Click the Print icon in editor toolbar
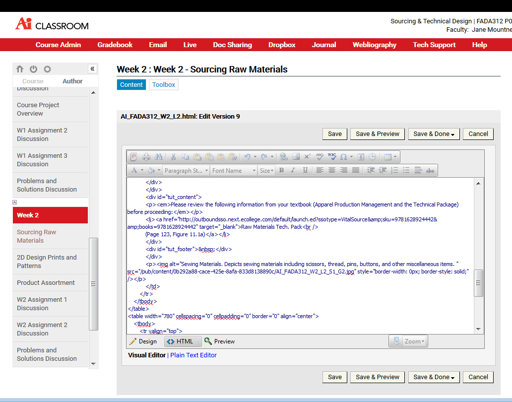Screen dimensions: 512x402 click(x=146, y=157)
